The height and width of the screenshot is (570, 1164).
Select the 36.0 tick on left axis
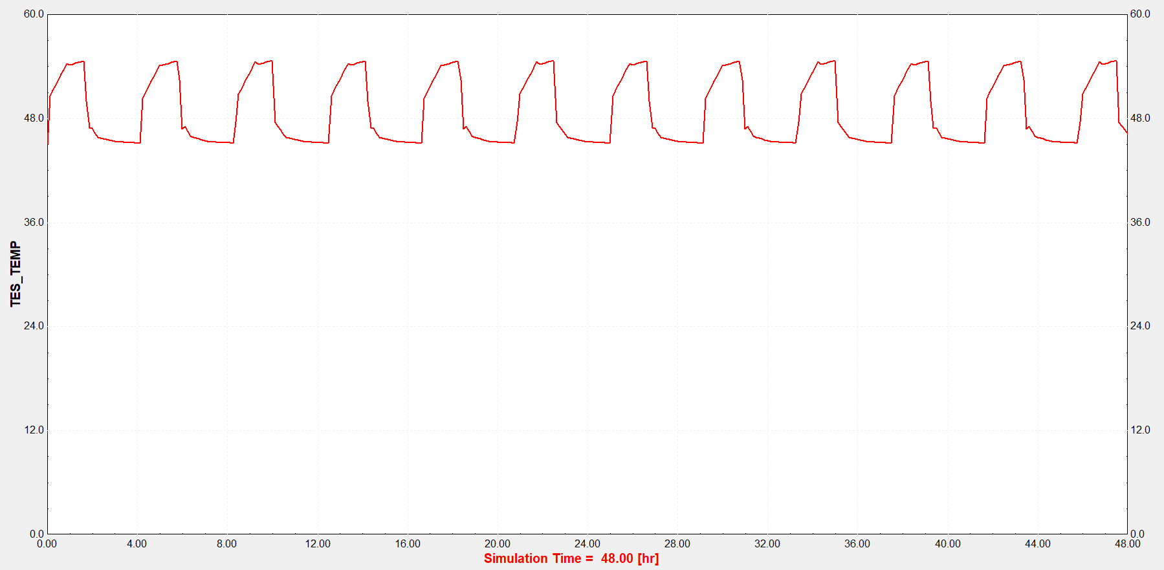34,223
